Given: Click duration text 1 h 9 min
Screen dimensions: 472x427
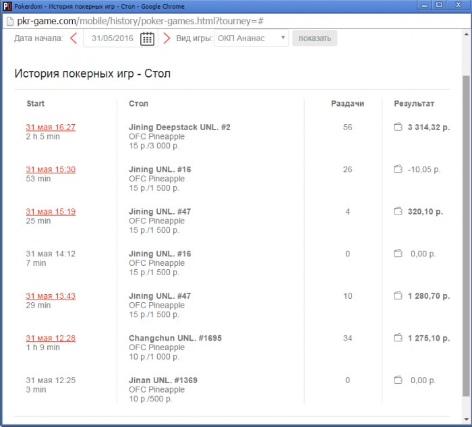Looking at the screenshot, I should (42, 347).
